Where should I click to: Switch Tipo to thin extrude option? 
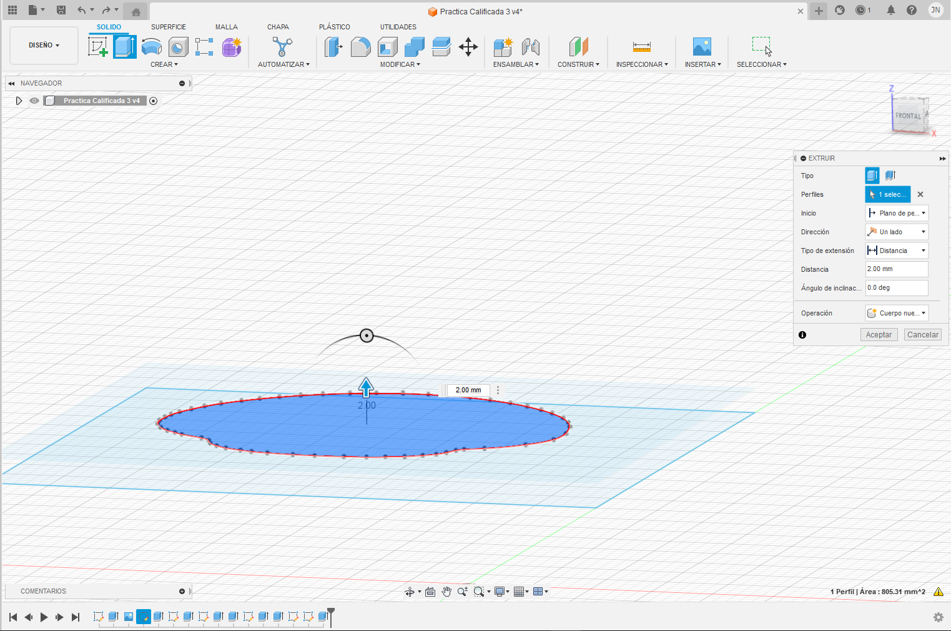point(890,176)
